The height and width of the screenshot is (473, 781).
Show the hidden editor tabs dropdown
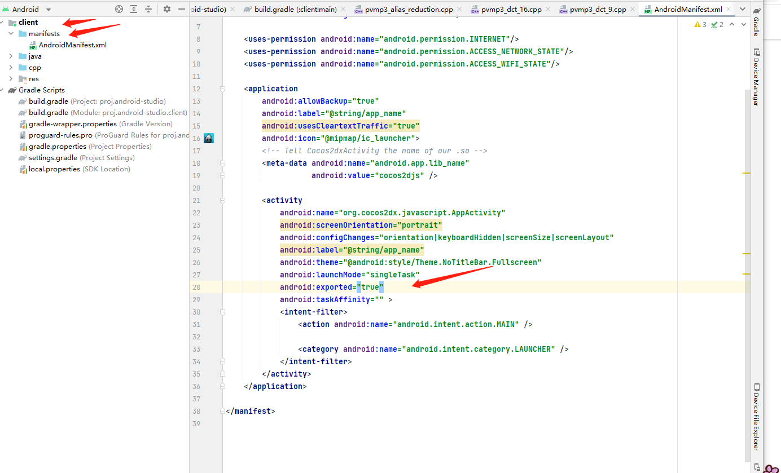pos(743,10)
